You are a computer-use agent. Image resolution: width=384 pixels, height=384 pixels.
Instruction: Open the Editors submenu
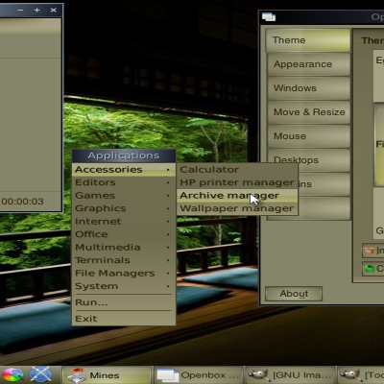(124, 182)
